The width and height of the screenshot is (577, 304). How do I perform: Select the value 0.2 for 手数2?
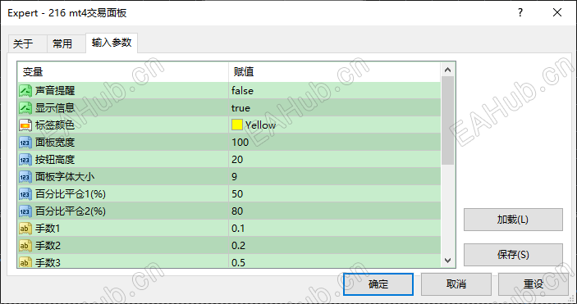coord(238,246)
